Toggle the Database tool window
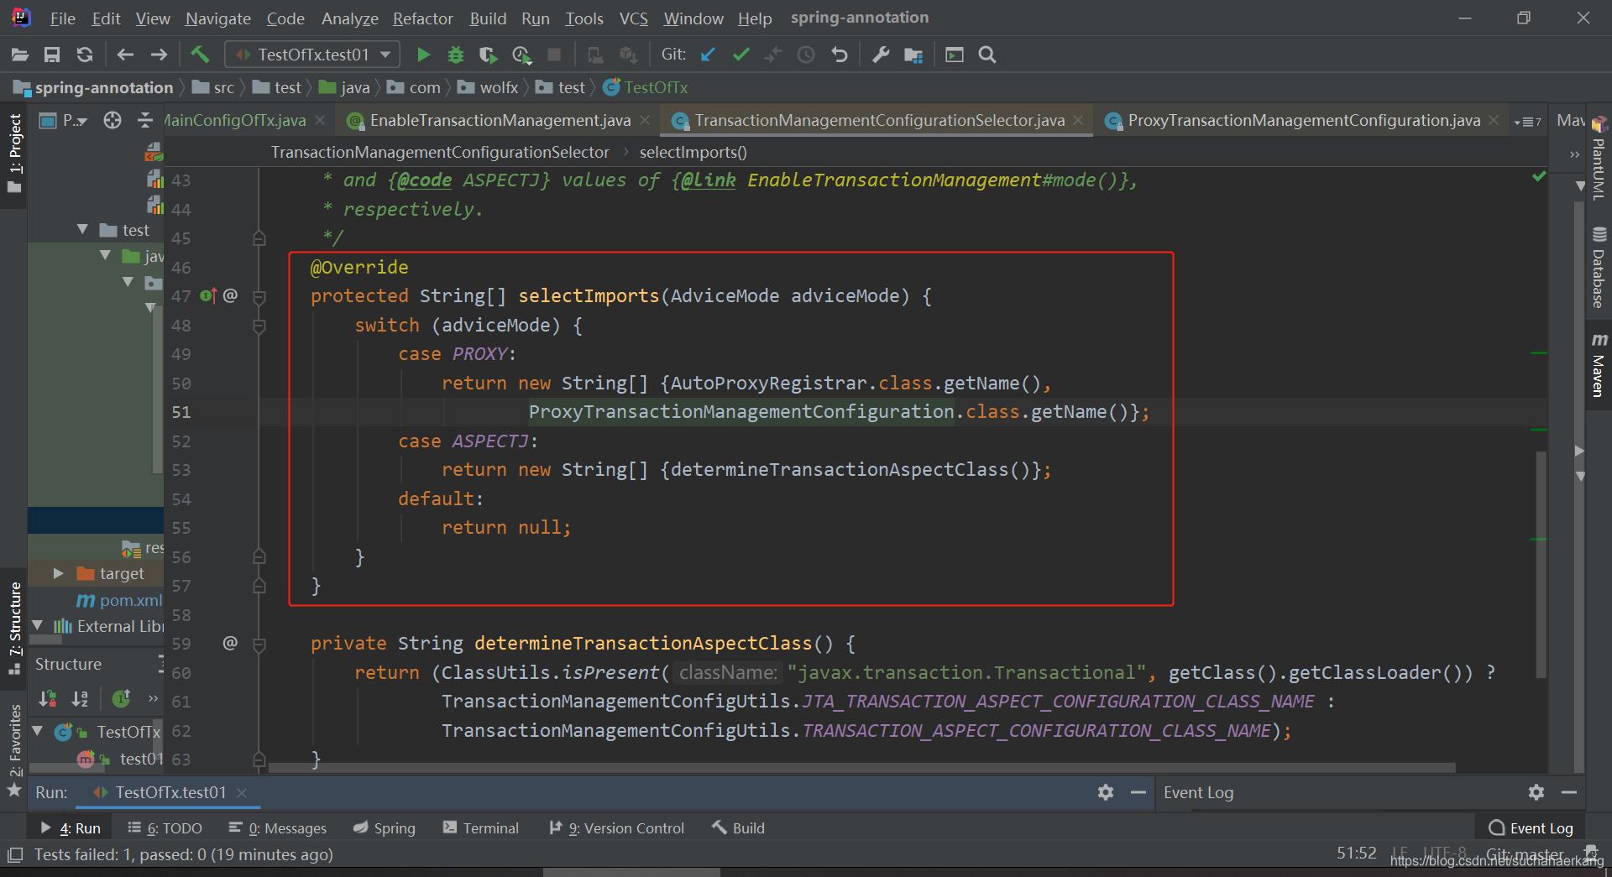 [x=1599, y=267]
